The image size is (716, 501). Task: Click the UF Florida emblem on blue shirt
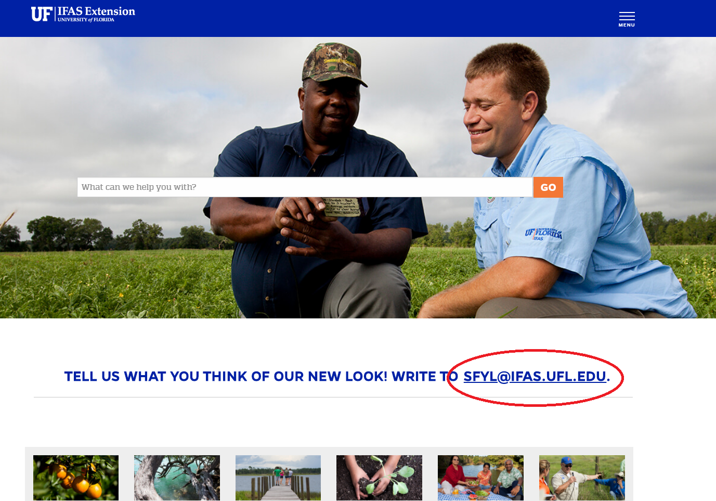(543, 234)
